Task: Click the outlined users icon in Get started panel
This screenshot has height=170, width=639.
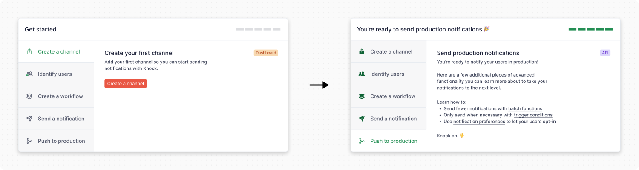Action: click(x=29, y=74)
